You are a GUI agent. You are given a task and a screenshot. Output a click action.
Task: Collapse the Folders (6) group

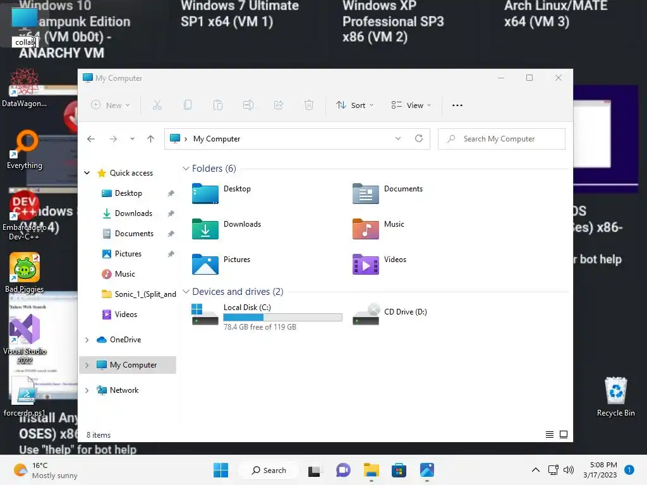click(186, 168)
